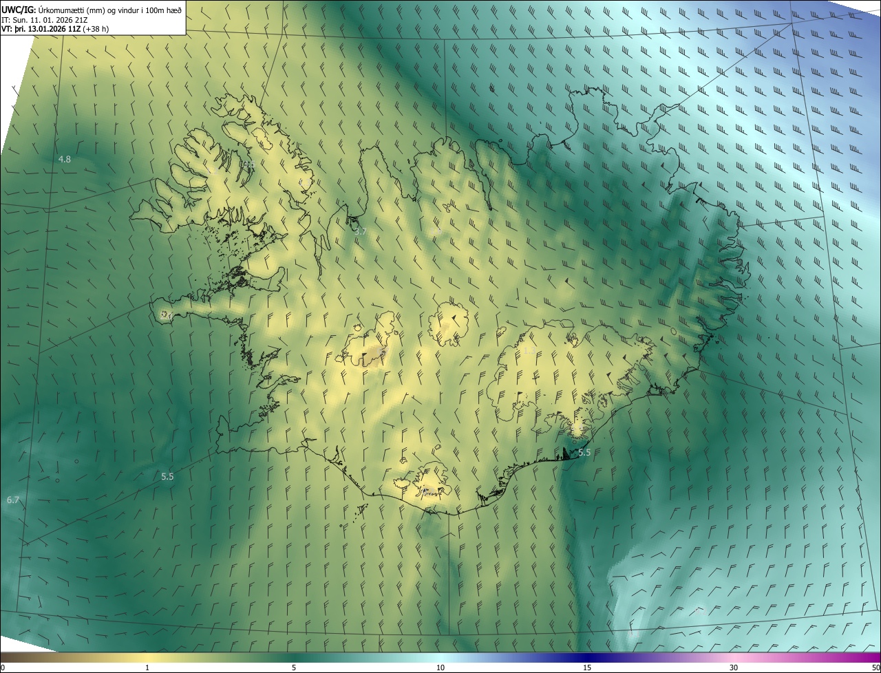
Task: Click the '30' tick on the colour scale
Action: point(734,668)
